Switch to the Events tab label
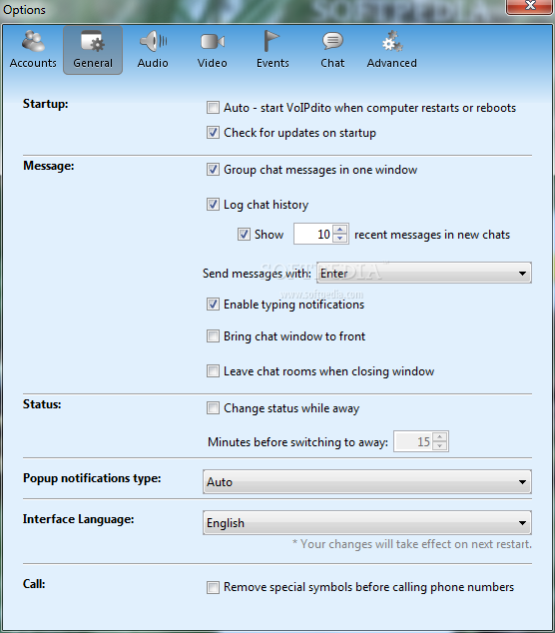The image size is (555, 633). pyautogui.click(x=273, y=63)
